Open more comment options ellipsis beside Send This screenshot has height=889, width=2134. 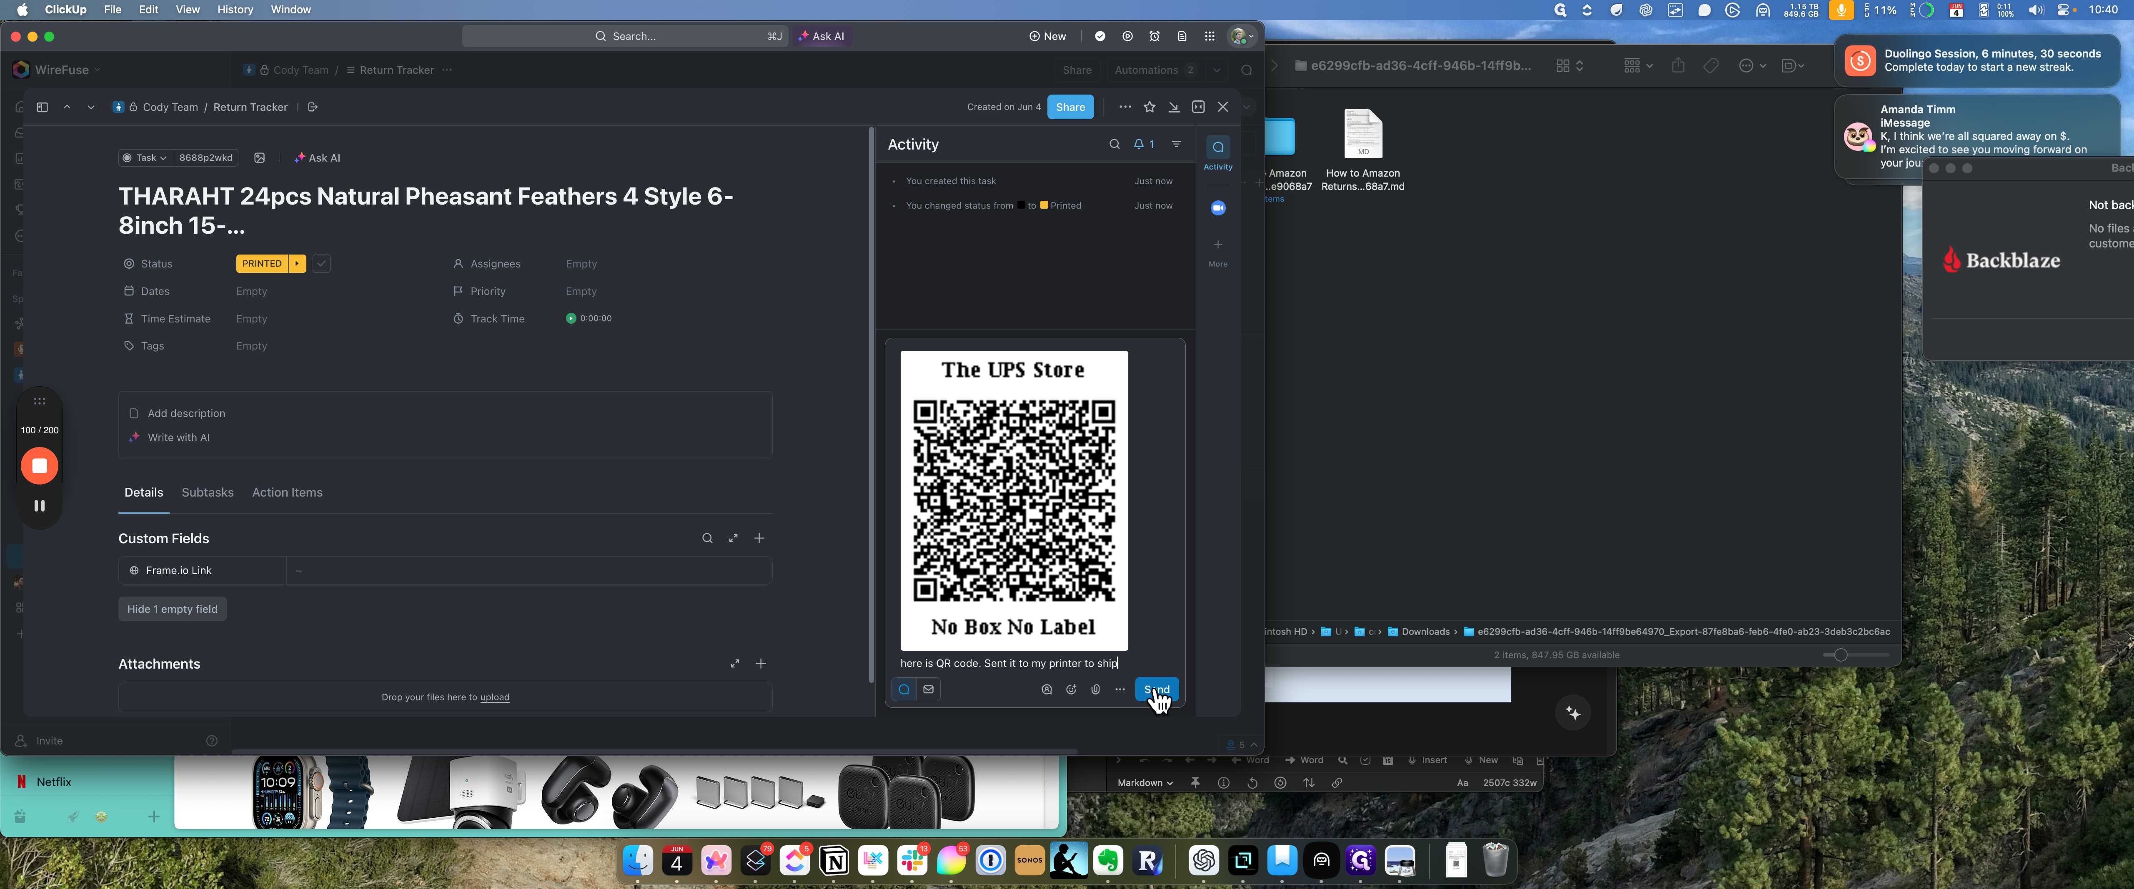(x=1120, y=689)
